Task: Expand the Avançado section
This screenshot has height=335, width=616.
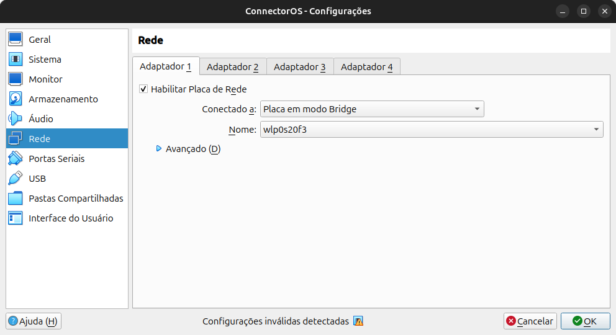Action: 188,149
